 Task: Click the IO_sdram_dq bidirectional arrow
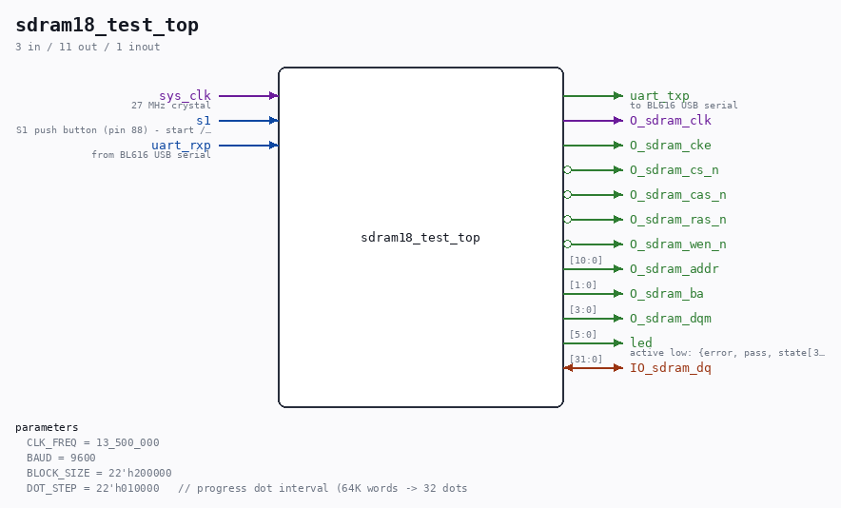594,368
